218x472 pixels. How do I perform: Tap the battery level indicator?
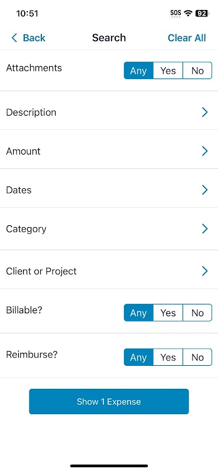pyautogui.click(x=201, y=13)
